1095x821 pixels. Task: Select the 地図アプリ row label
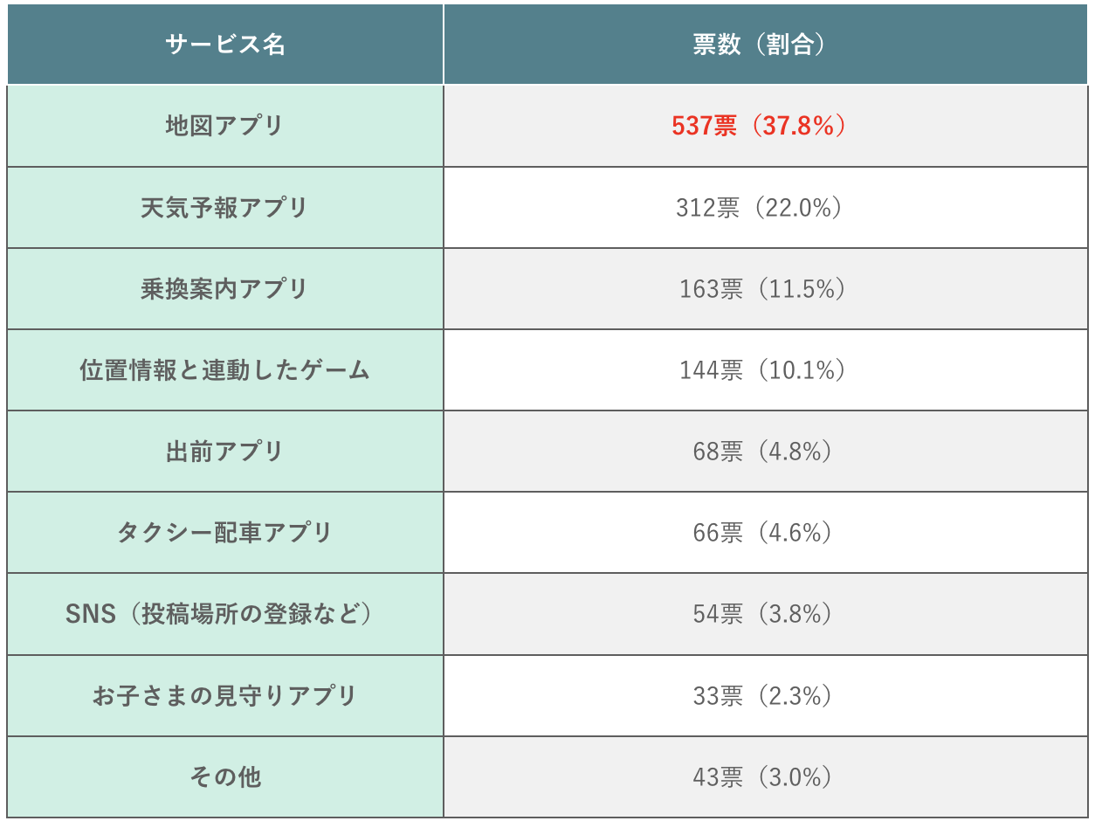click(x=225, y=126)
